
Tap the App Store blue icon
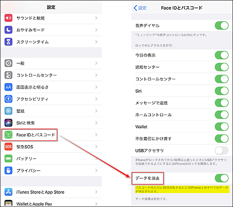[x=8, y=192]
